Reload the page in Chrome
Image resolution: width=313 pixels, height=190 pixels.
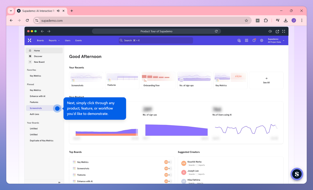27,20
